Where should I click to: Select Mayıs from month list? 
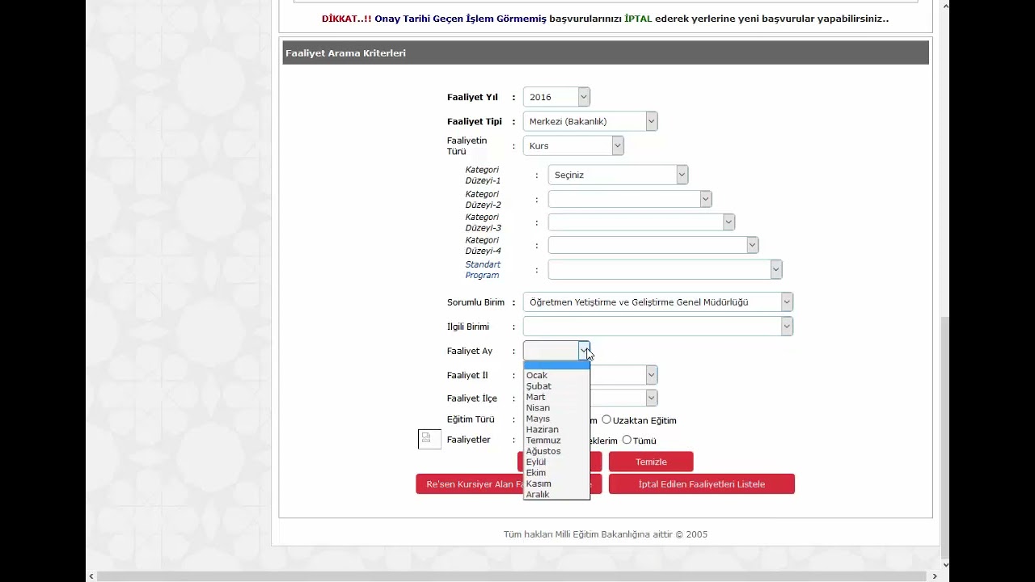point(556,419)
